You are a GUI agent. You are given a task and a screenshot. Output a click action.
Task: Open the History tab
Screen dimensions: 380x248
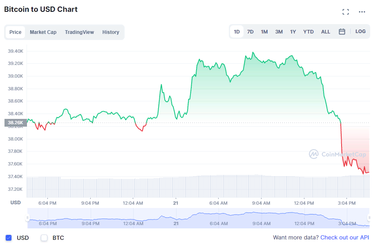[111, 32]
